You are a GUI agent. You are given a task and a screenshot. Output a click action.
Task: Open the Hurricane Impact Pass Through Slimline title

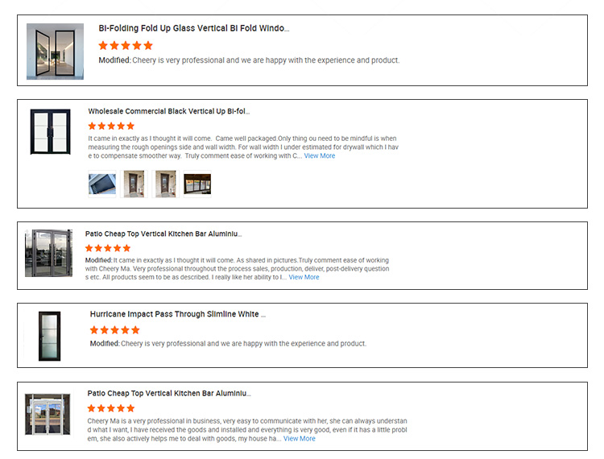point(178,314)
